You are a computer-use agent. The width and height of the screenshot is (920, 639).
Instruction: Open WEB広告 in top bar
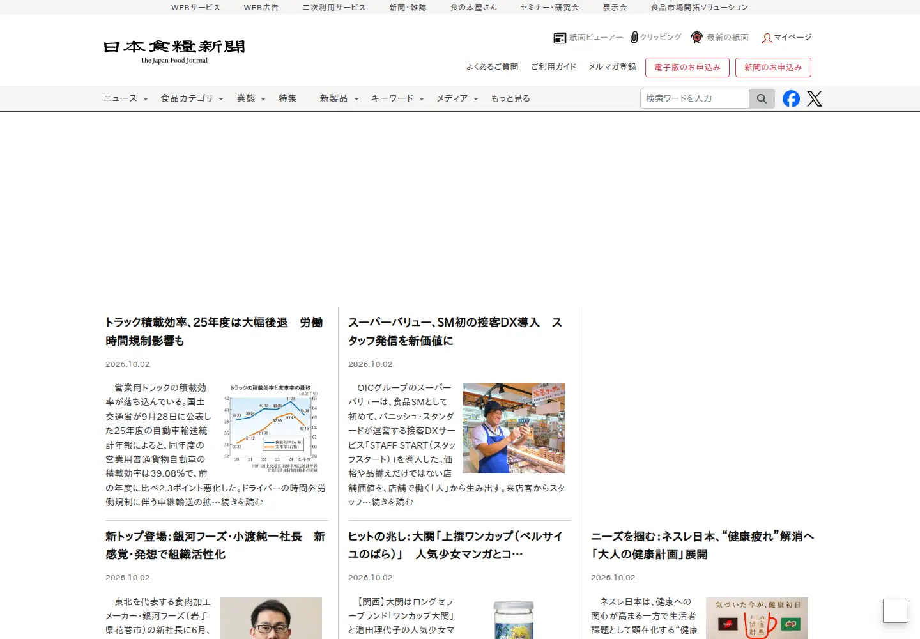tap(261, 8)
